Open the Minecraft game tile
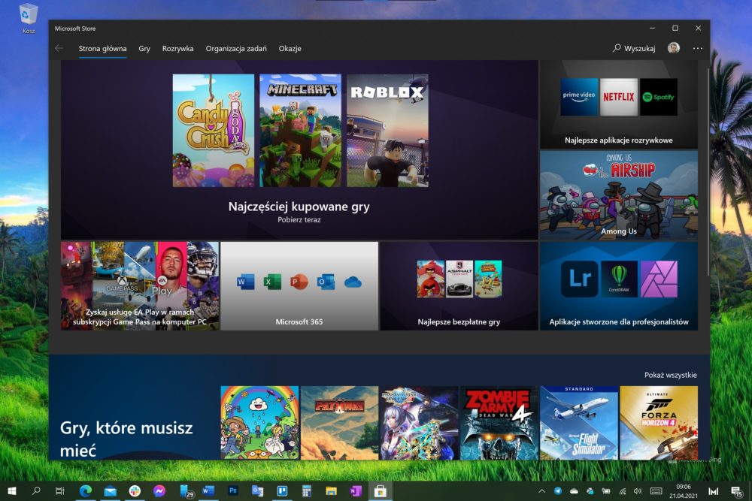This screenshot has width=752, height=501. (301, 130)
